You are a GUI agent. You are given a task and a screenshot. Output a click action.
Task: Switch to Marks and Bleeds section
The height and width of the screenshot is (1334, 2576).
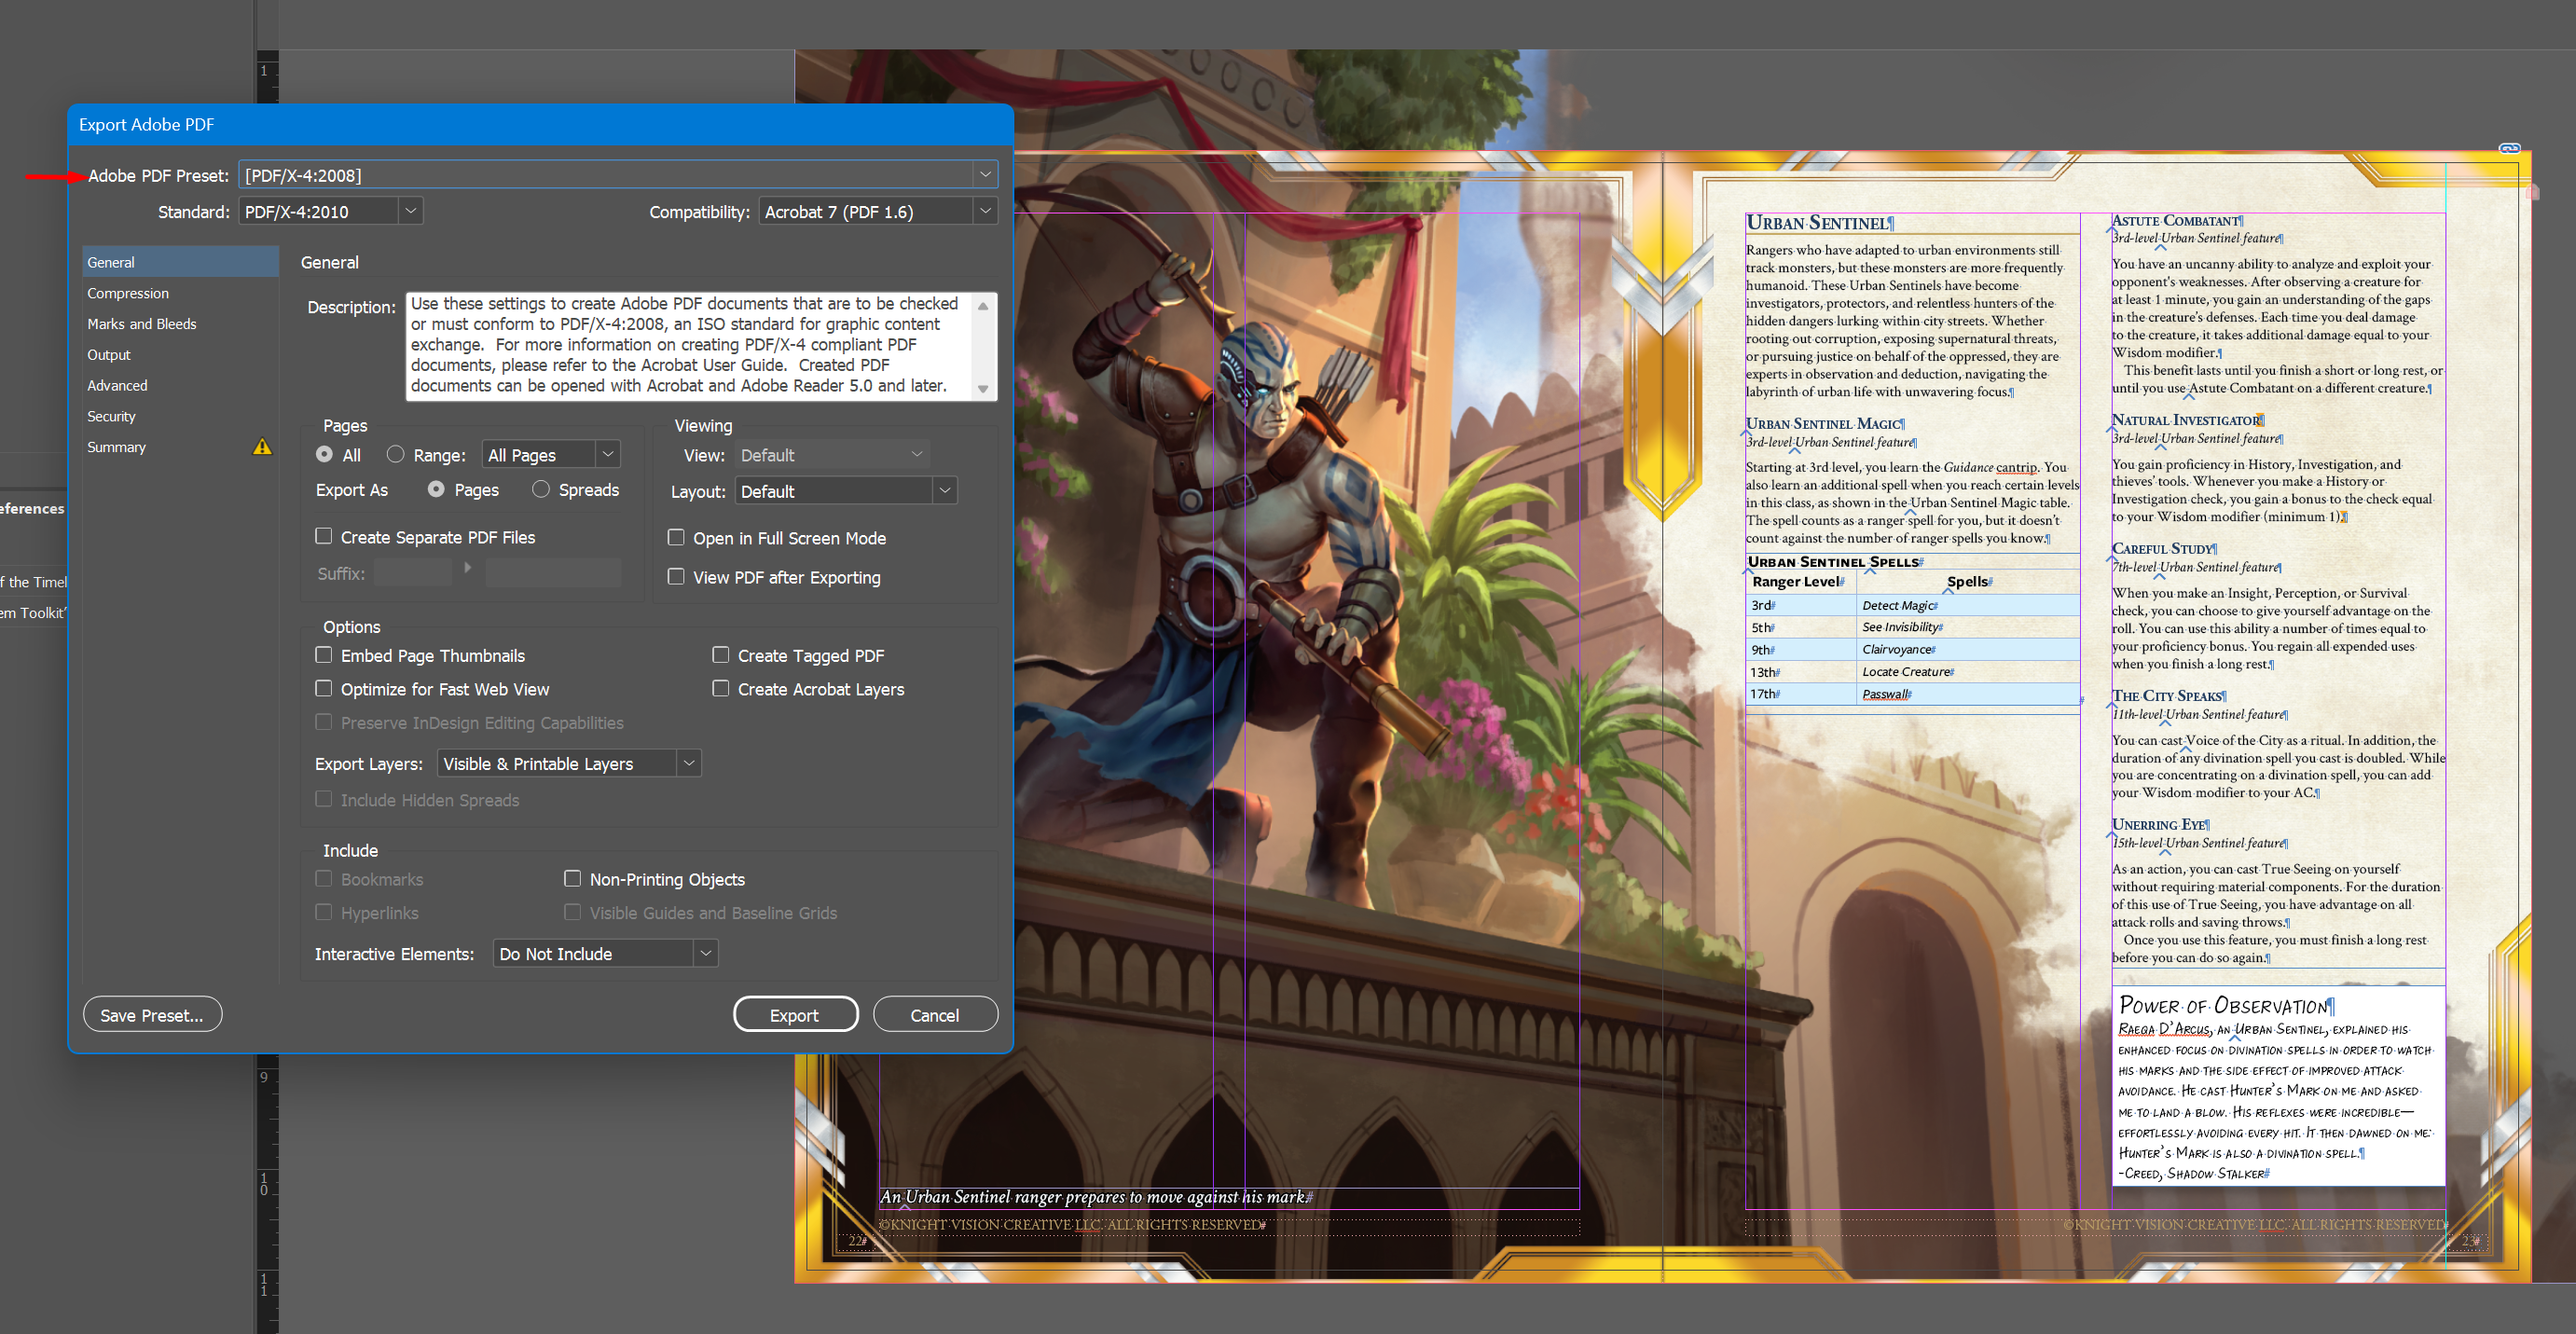[x=142, y=324]
